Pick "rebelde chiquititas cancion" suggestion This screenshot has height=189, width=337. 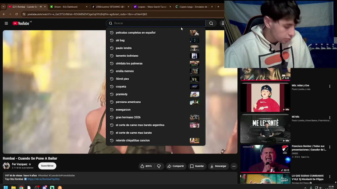[x=156, y=140]
